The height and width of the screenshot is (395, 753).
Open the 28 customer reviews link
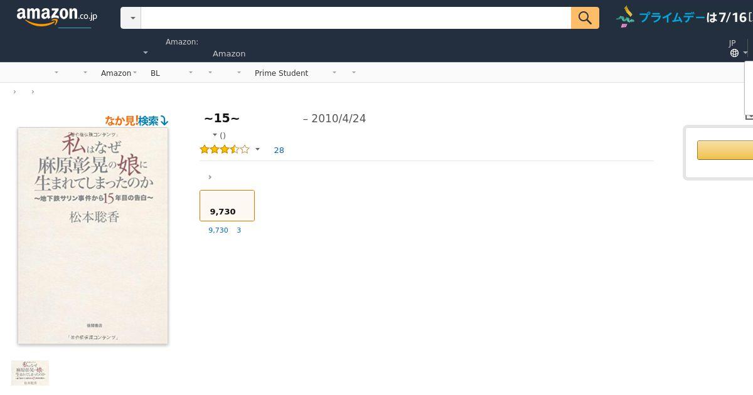coord(279,150)
